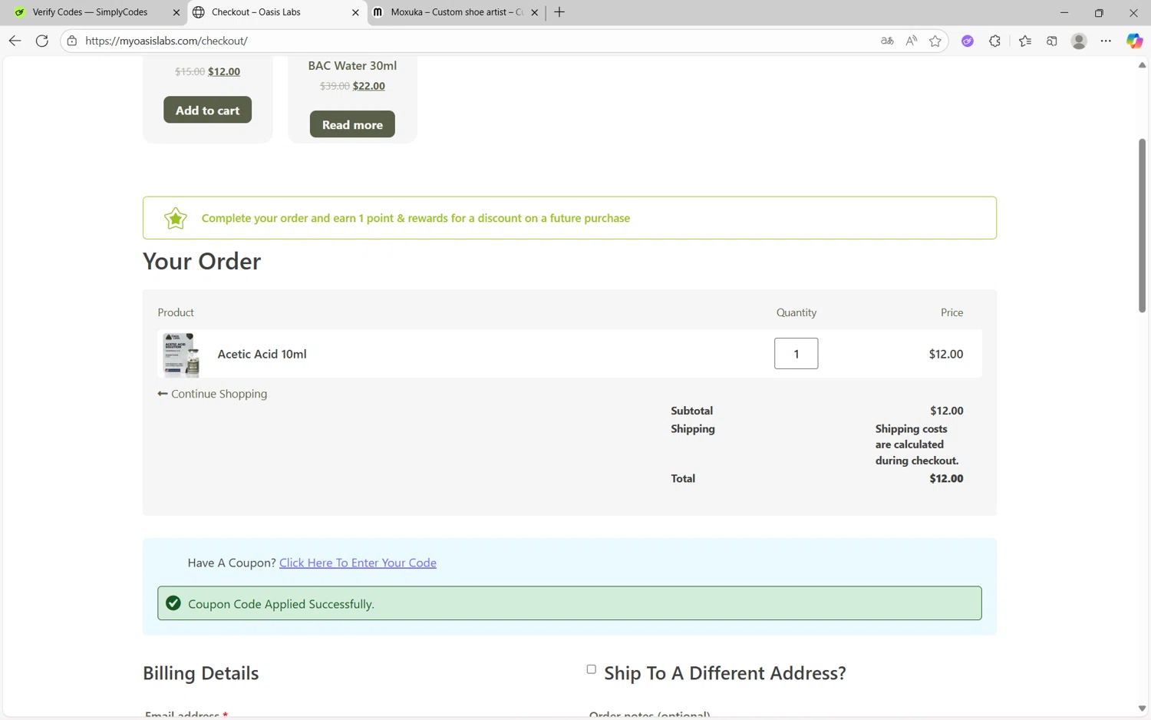The height and width of the screenshot is (720, 1151).
Task: Click the rewards star icon
Action: [176, 218]
